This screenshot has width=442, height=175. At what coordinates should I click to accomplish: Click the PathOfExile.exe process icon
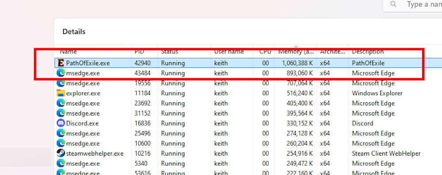click(61, 63)
